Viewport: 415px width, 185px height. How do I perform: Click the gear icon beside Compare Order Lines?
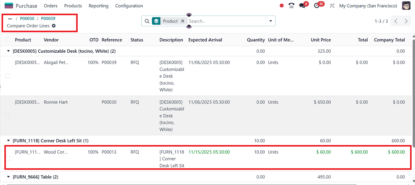53,26
